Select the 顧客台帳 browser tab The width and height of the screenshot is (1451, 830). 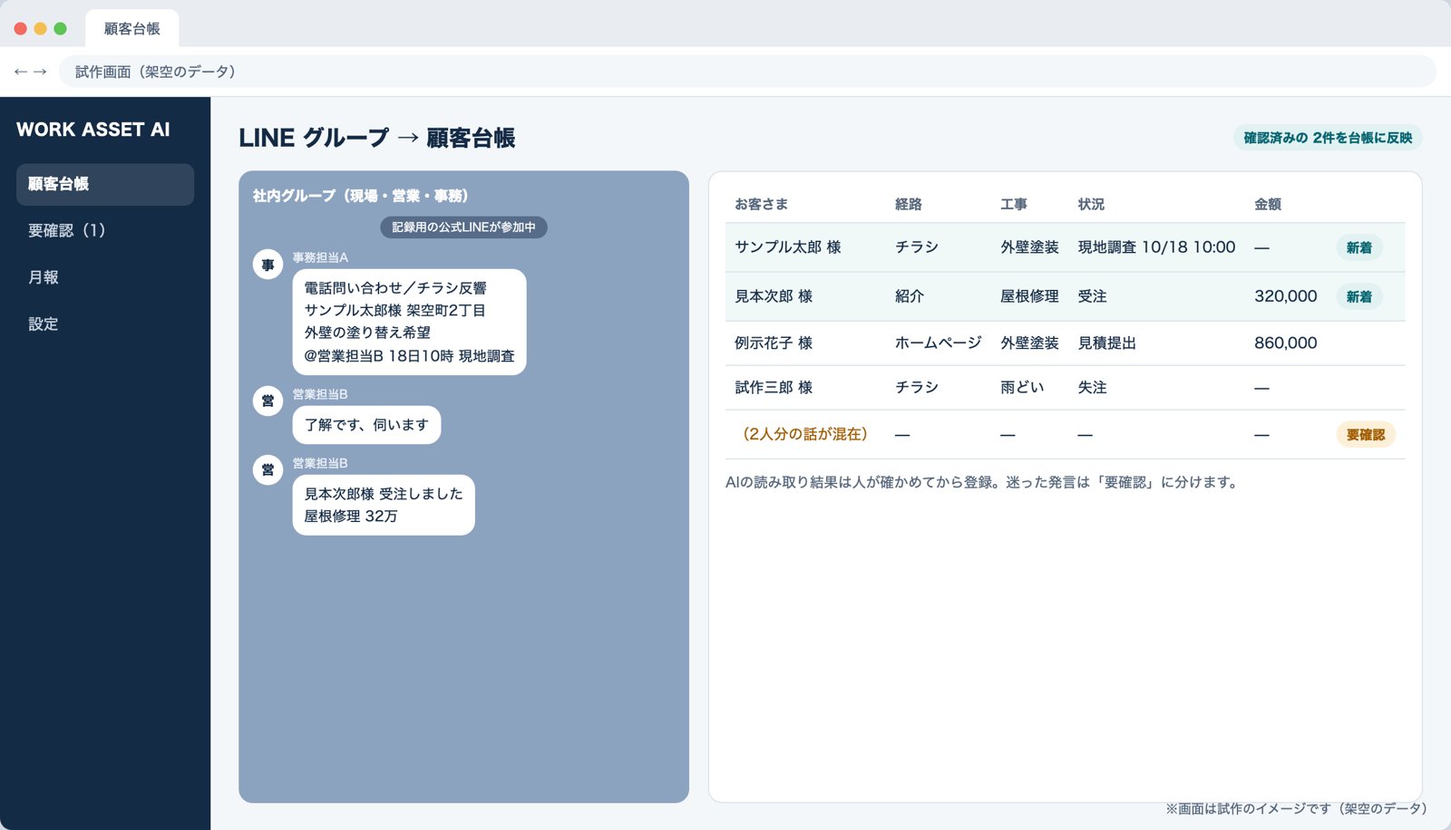click(131, 28)
